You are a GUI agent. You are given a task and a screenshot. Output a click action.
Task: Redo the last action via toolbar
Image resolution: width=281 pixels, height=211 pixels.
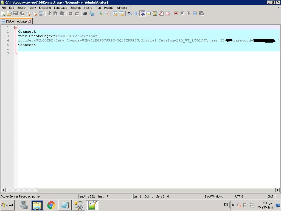pyautogui.click(x=77, y=13)
